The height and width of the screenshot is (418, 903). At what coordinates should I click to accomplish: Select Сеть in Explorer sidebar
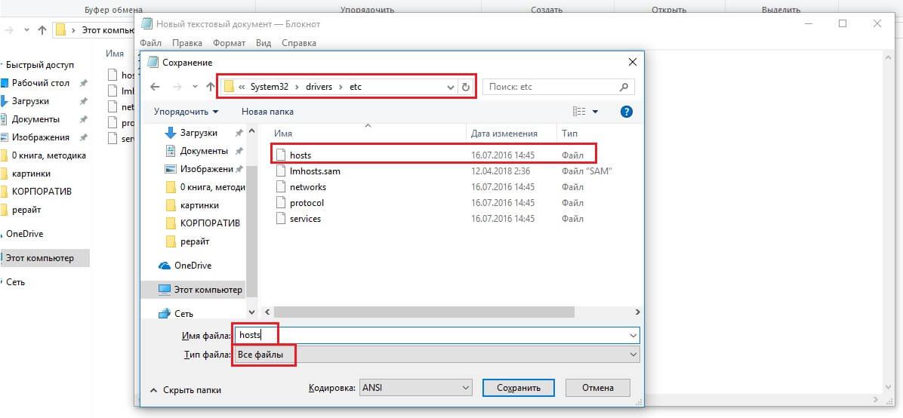16,282
